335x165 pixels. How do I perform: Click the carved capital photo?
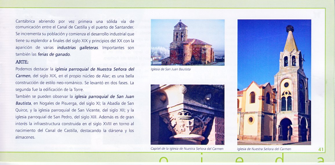[187, 115]
